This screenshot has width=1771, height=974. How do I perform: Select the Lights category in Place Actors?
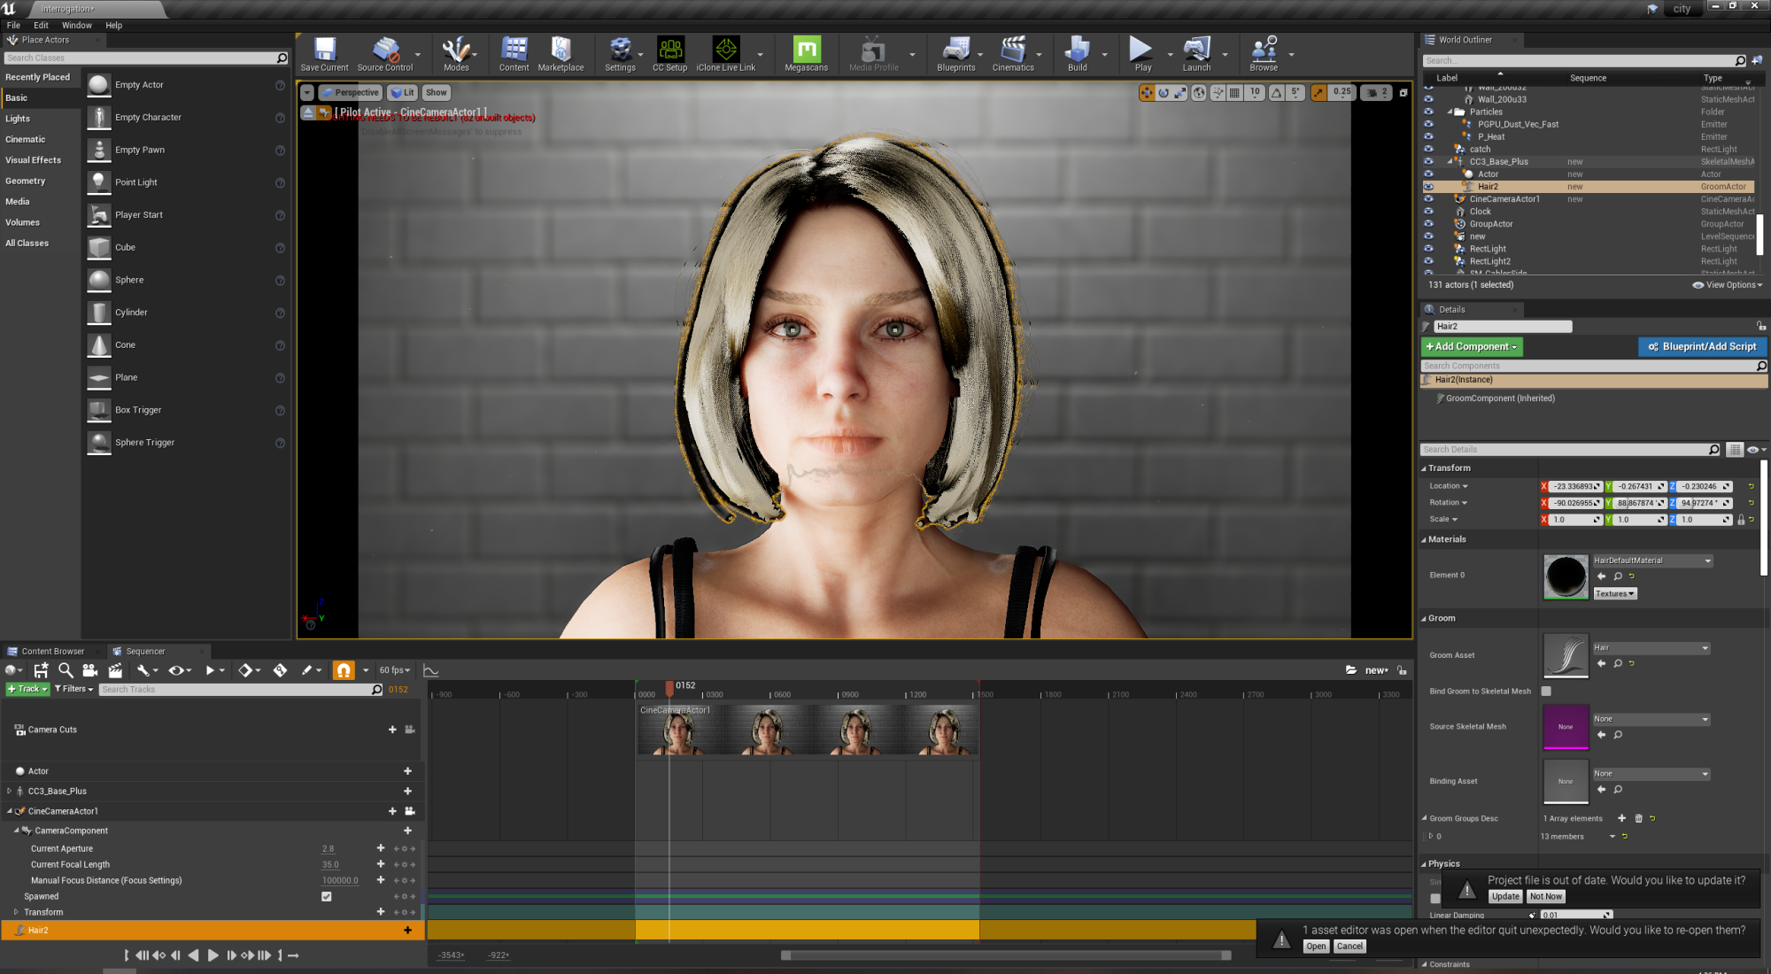(18, 119)
